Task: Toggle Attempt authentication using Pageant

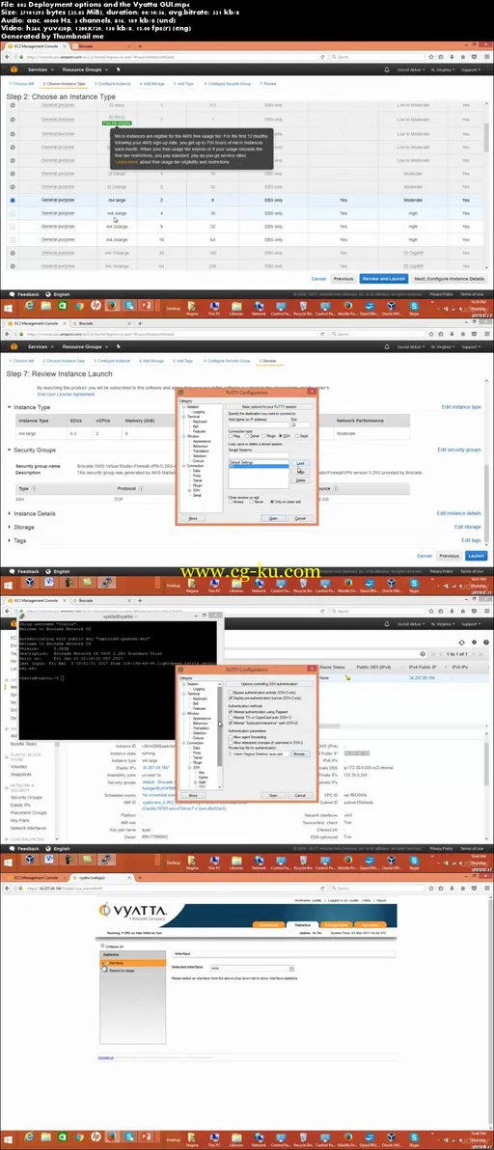Action: click(231, 712)
